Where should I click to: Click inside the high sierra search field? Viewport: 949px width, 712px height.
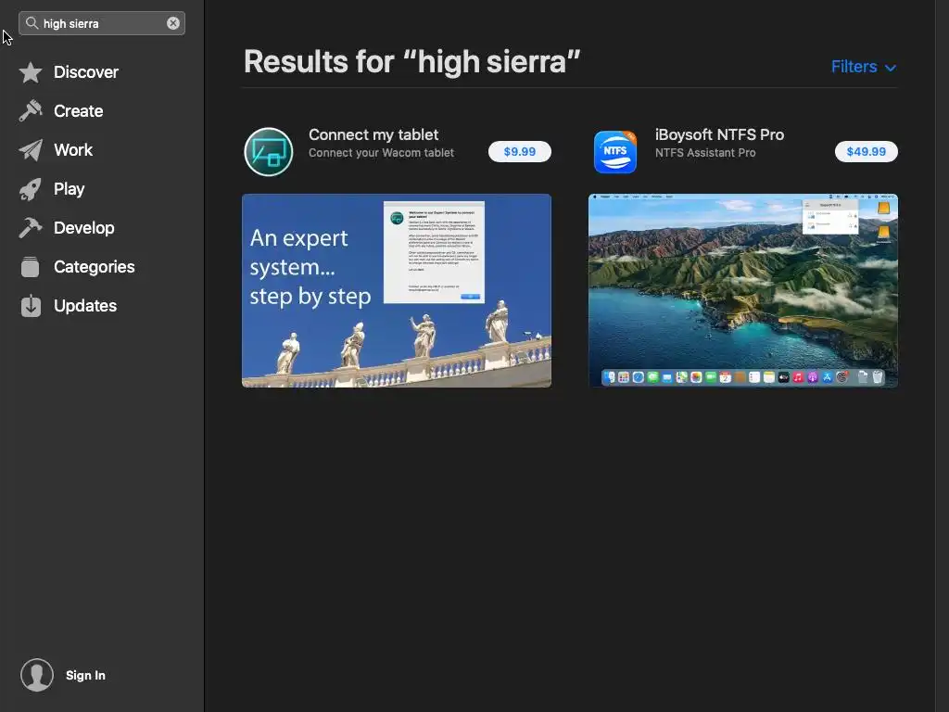coord(102,23)
